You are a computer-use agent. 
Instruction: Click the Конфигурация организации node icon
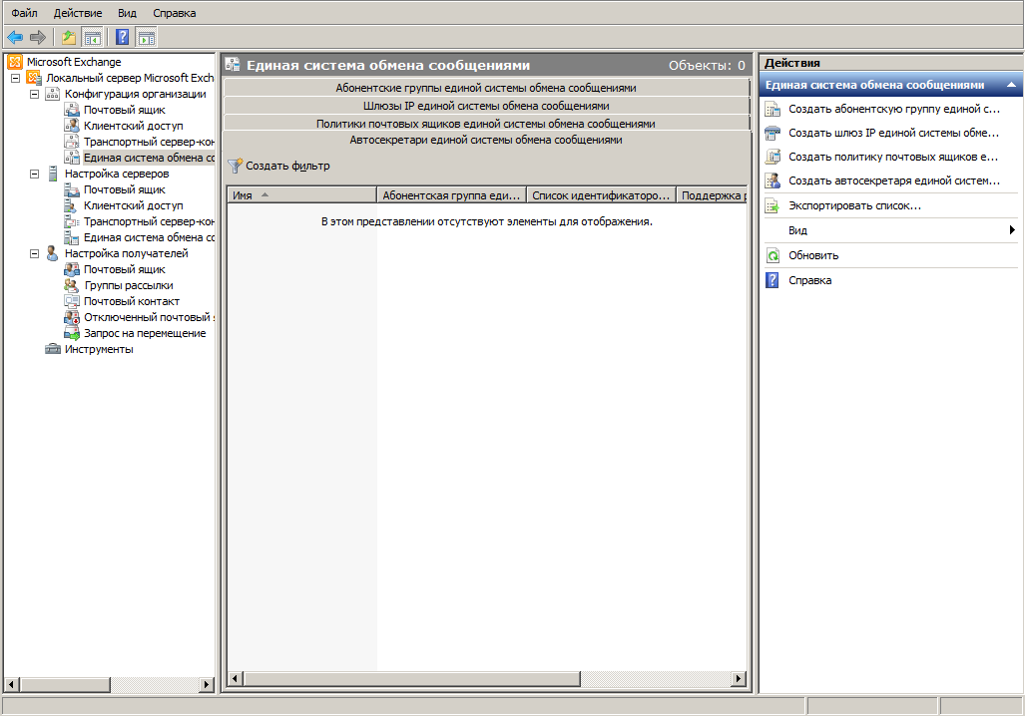tap(52, 94)
